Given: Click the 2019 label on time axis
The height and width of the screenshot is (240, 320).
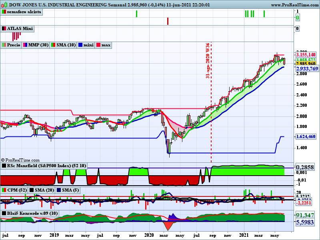Looking at the screenshot, I should [54, 235].
